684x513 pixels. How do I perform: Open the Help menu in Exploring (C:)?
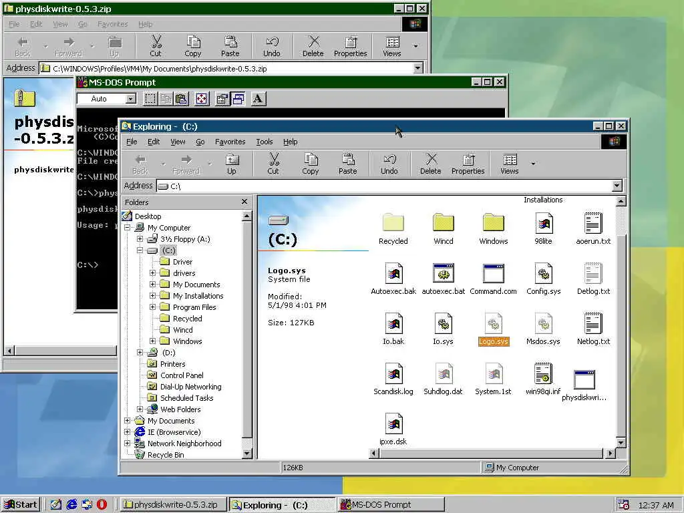(290, 142)
